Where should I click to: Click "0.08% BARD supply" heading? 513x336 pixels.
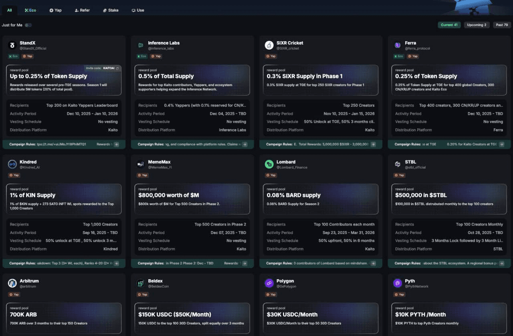click(x=294, y=195)
